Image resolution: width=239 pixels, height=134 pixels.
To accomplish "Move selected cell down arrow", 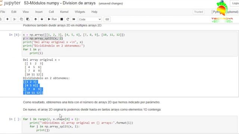I will pos(42,19).
